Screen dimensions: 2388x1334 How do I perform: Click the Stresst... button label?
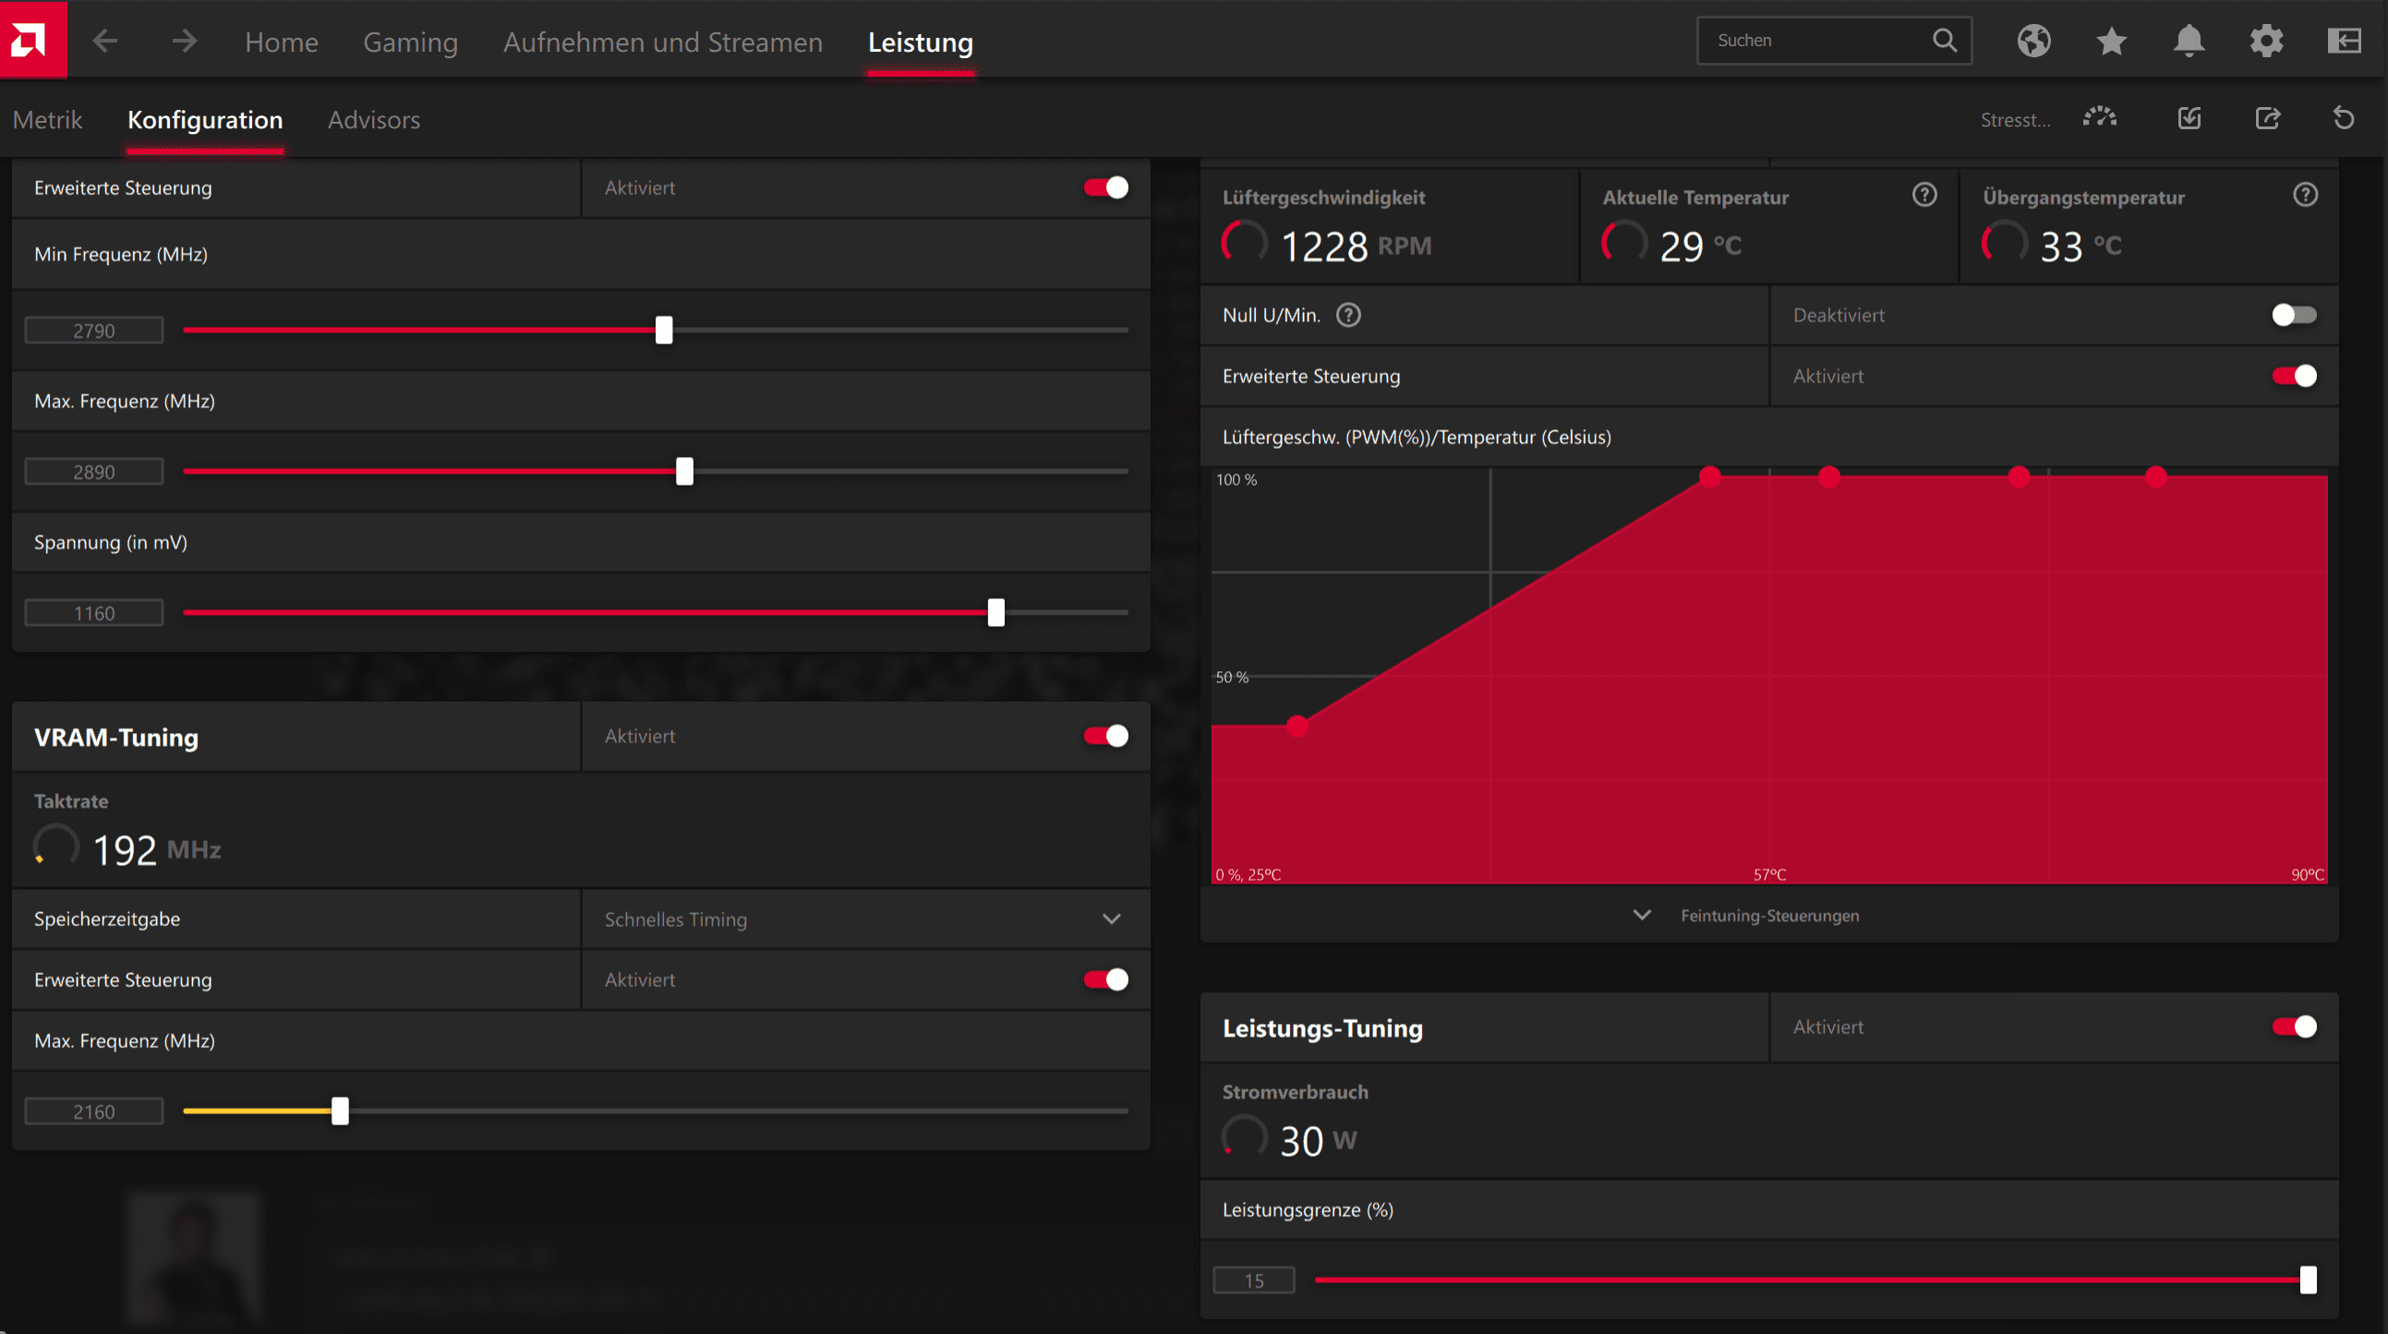click(2015, 120)
